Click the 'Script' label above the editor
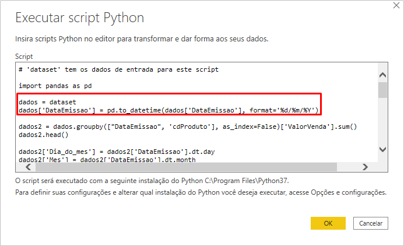 point(24,57)
